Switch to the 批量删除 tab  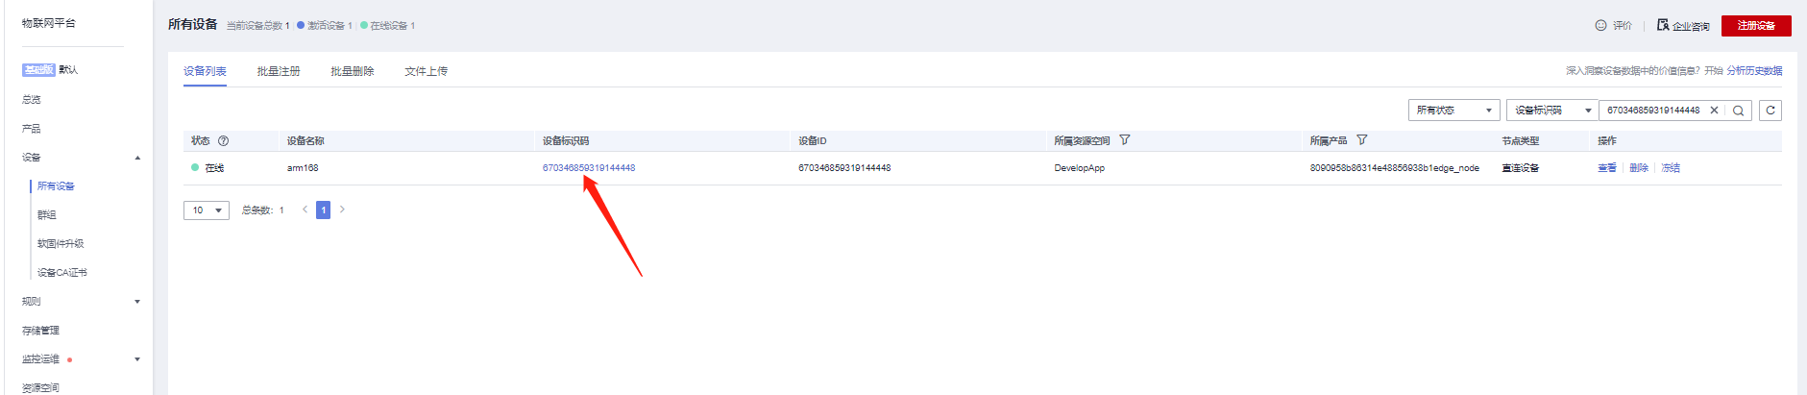pyautogui.click(x=353, y=71)
